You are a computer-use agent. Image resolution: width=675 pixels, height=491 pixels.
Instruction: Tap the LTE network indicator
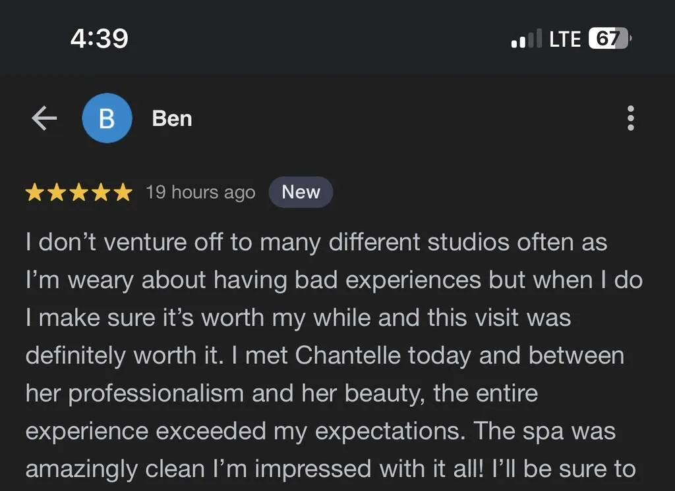coord(565,39)
